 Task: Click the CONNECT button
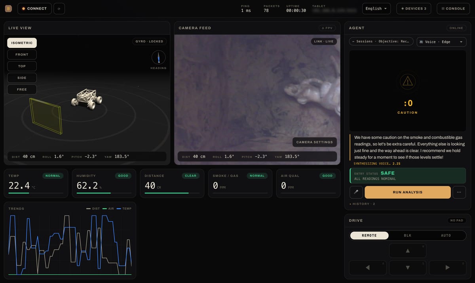(34, 8)
